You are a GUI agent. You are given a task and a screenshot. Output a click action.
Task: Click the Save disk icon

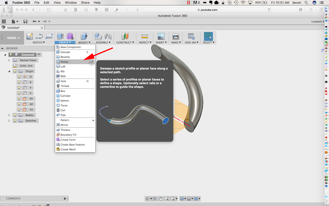point(25,21)
